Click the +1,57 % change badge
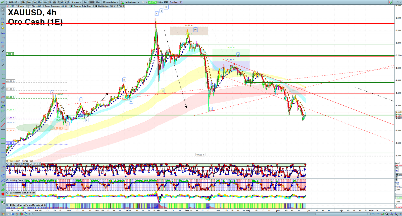Image resolution: width=402 pixels, height=216 pixels. point(152,2)
